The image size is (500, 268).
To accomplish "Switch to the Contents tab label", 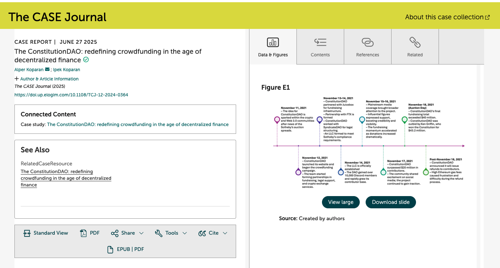I will [x=320, y=55].
